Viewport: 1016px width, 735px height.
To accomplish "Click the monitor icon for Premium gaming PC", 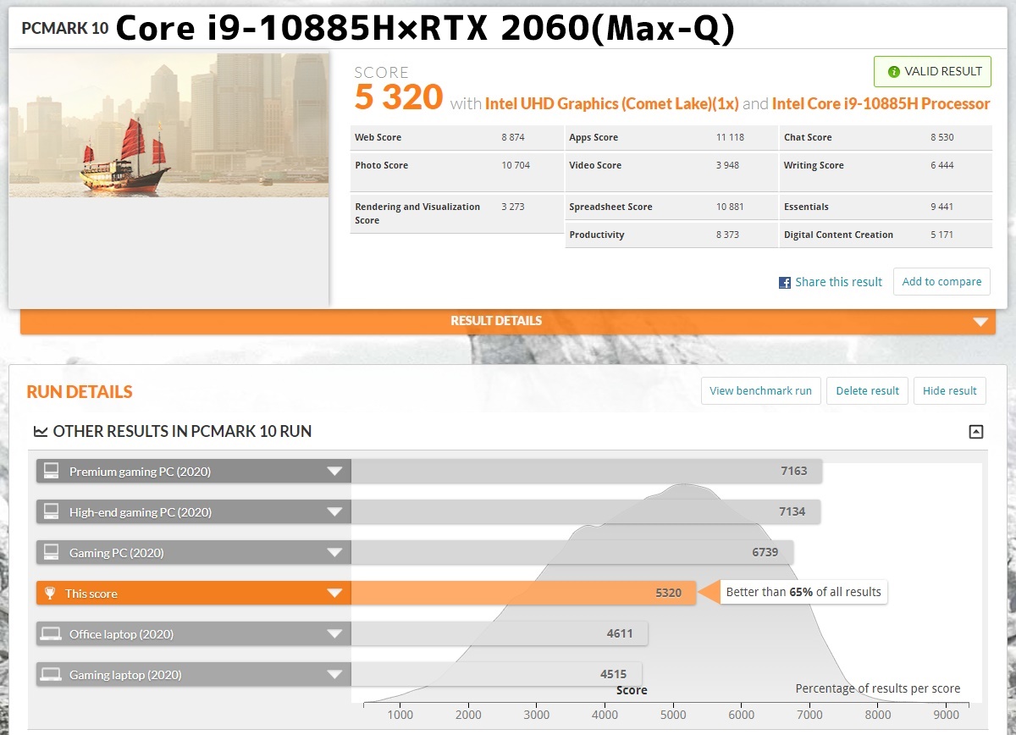I will [52, 472].
